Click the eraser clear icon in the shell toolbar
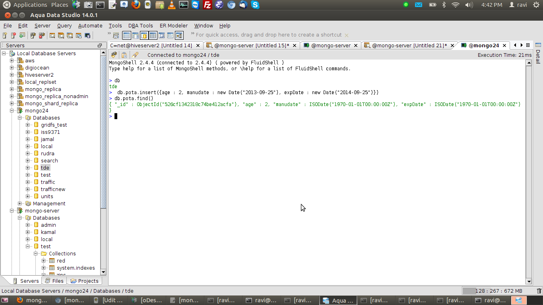 tap(135, 55)
